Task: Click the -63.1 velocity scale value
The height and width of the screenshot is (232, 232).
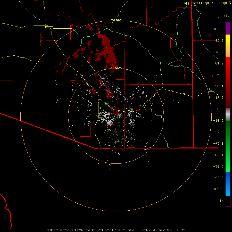Action: [218, 155]
